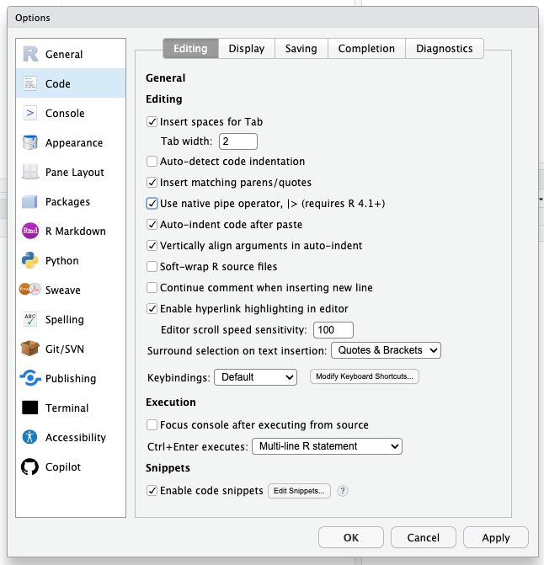Select the Accessibility label in sidebar

click(76, 438)
